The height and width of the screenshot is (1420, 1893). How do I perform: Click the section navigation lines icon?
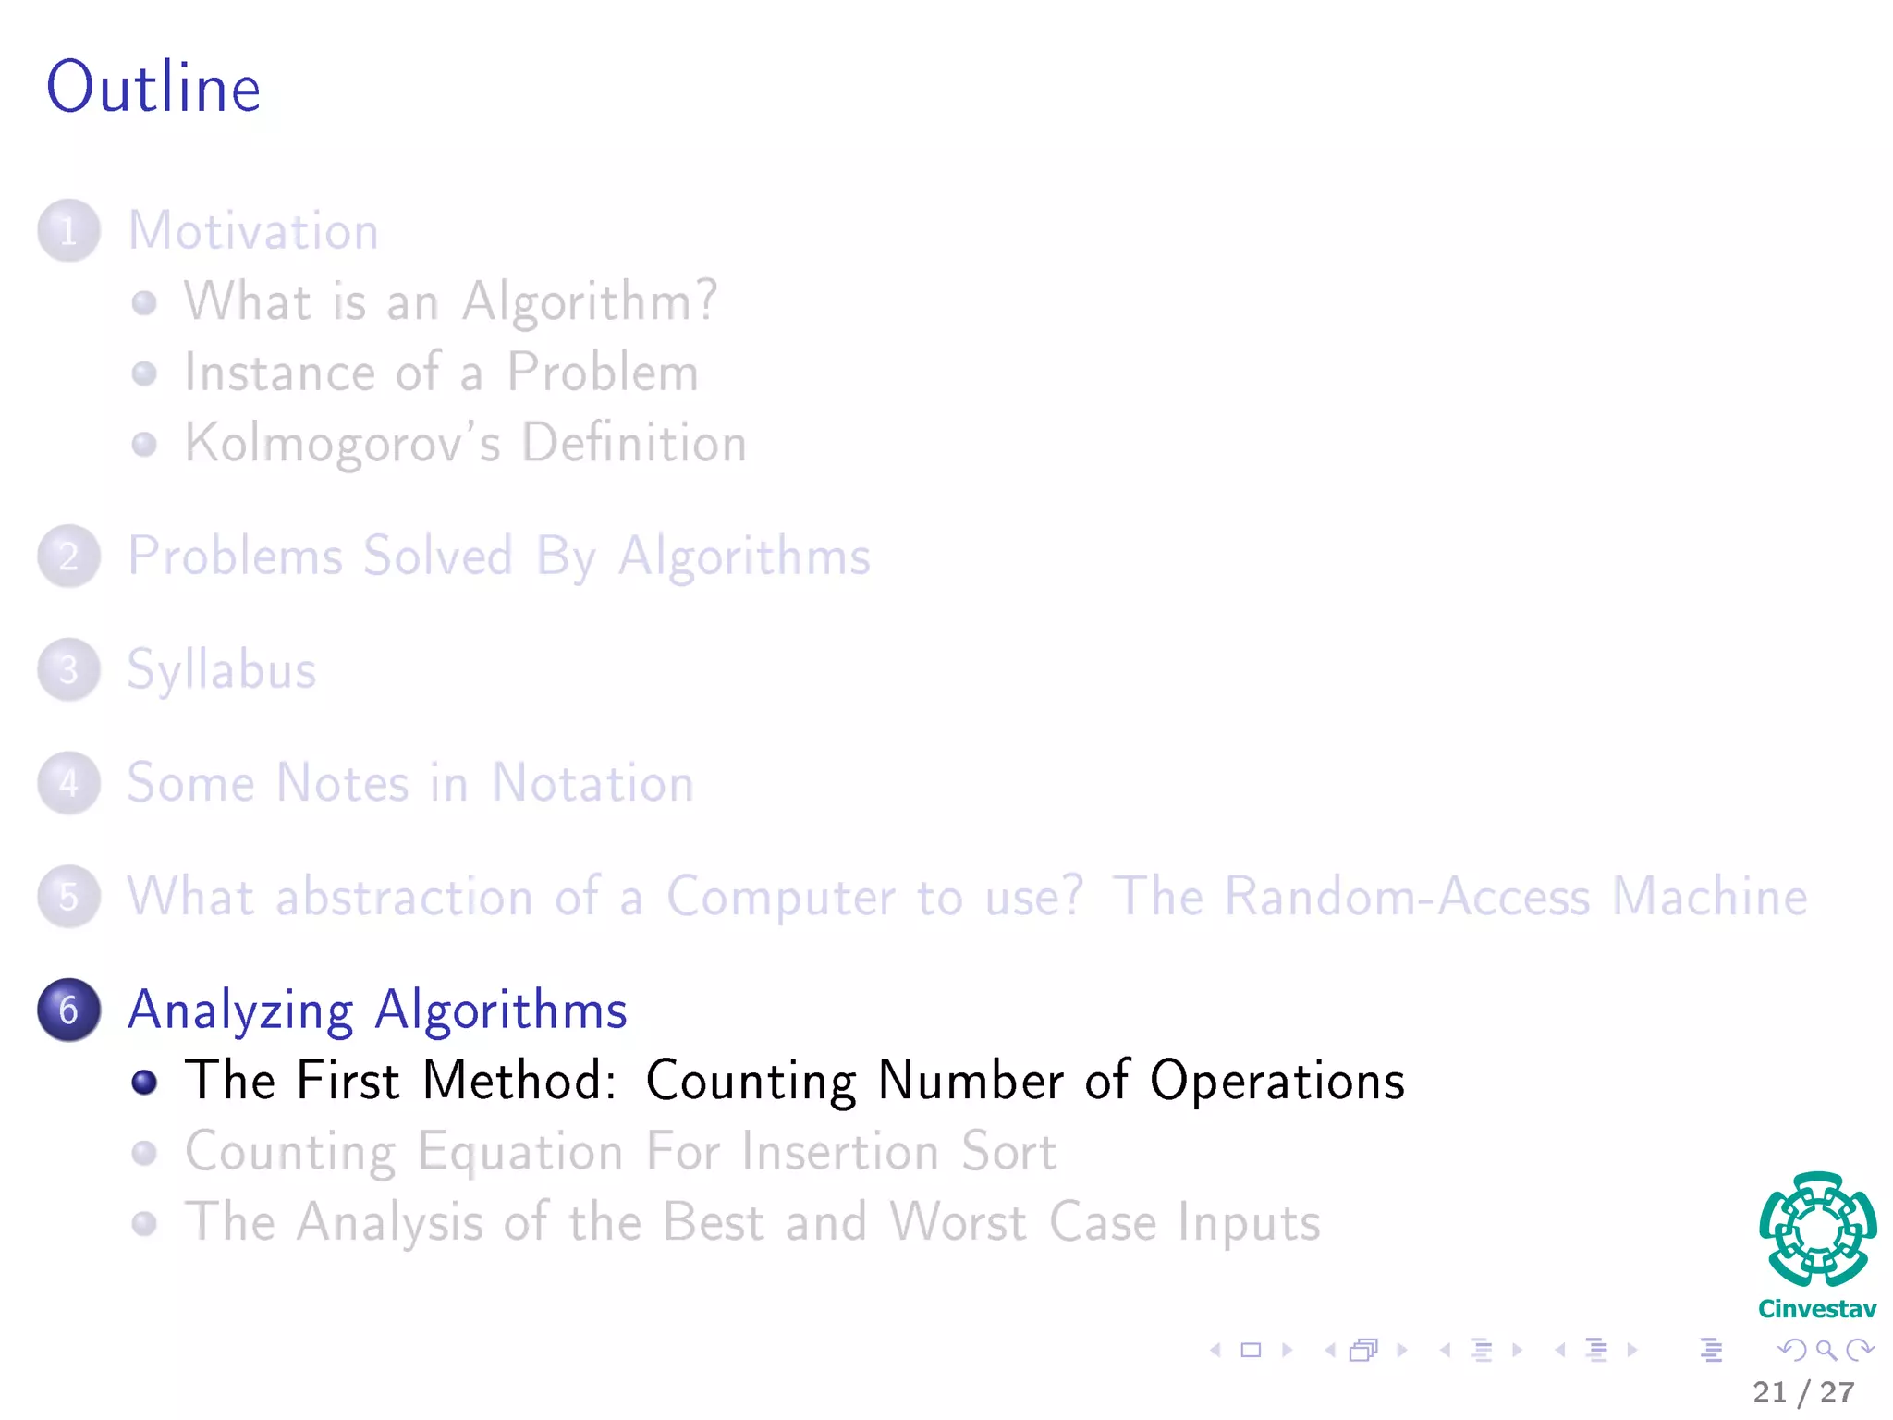[x=1596, y=1351]
